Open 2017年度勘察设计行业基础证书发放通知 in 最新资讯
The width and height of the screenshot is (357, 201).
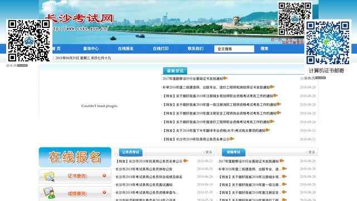(192, 79)
